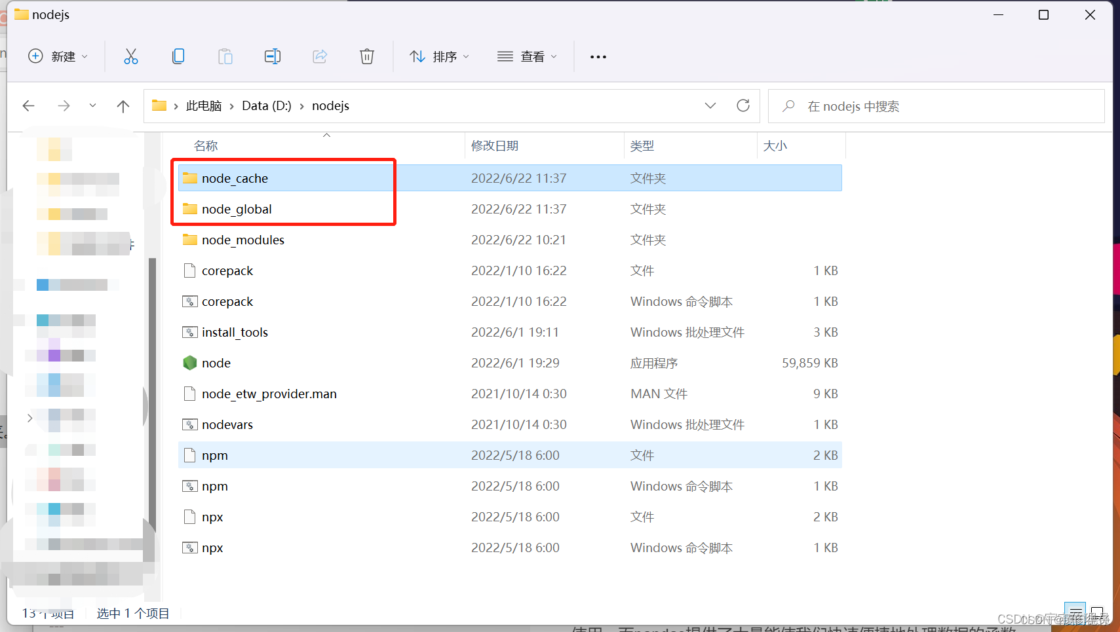Viewport: 1120px width, 632px height.
Task: Select the corepack plain 文件 row
Action: [x=510, y=270]
